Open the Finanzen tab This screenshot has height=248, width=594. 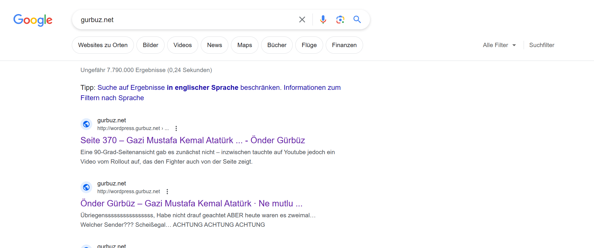344,45
